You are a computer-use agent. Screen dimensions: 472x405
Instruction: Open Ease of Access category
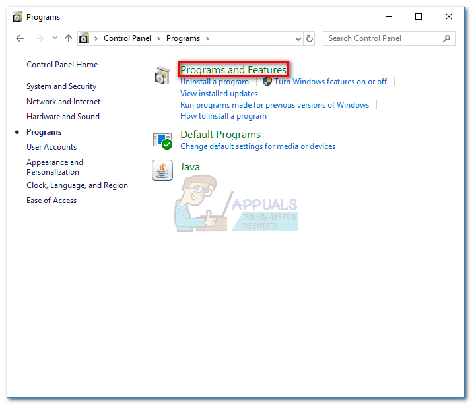[x=51, y=201]
